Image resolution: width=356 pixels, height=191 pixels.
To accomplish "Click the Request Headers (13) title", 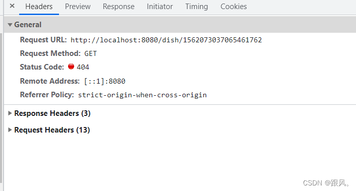I will click(52, 130).
